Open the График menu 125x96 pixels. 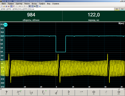click(42, 4)
